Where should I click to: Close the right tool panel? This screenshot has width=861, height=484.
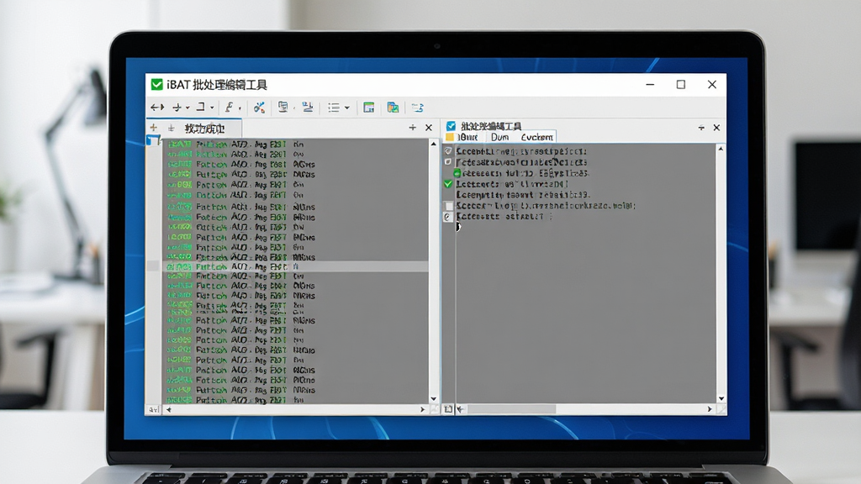(716, 128)
